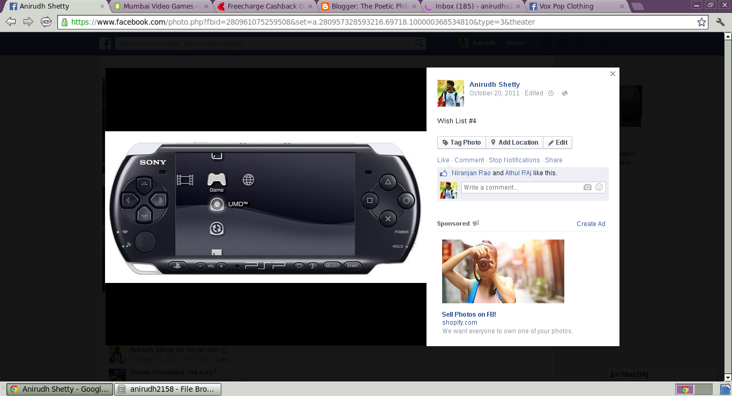732x396 pixels.
Task: Switch to Blogger: The Poetic tab
Action: (x=369, y=6)
